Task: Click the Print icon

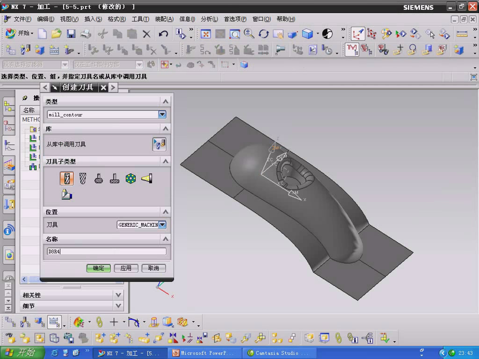Action: pos(86,34)
